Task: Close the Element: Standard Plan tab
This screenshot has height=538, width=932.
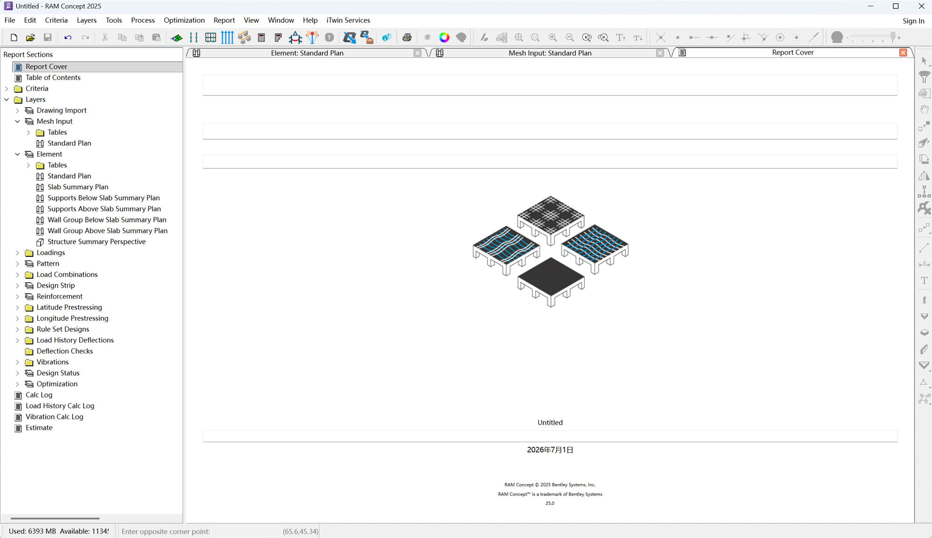Action: click(x=418, y=53)
